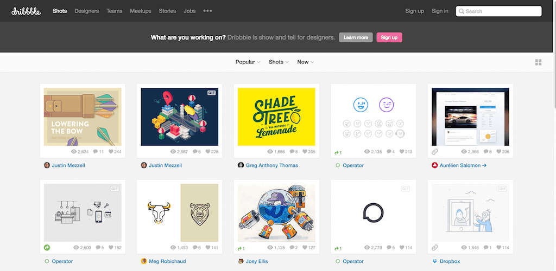Click the attachment link icon on Aurélien Salomon's shot
The height and width of the screenshot is (271, 556).
coord(435,152)
